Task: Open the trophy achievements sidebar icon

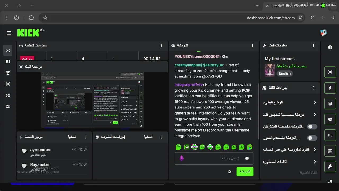Action: [8, 73]
